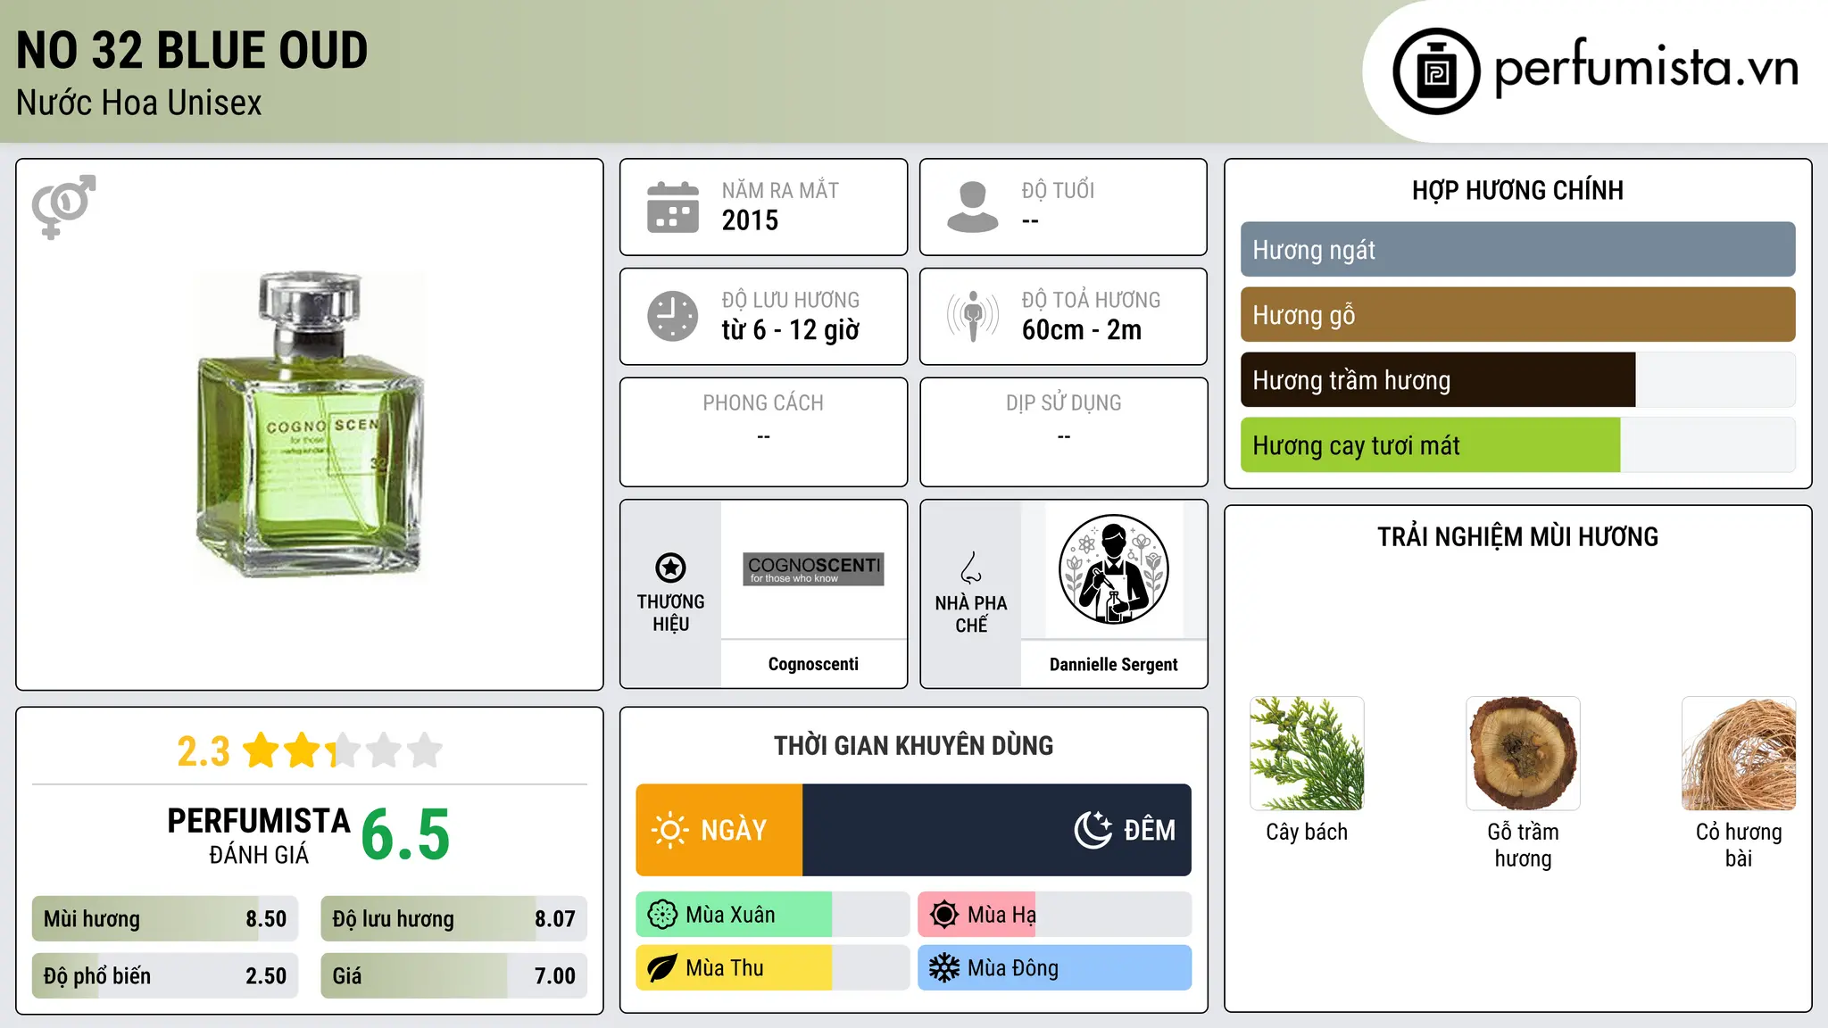Click the Hợp hương chính heading
This screenshot has width=1828, height=1028.
tap(1517, 190)
